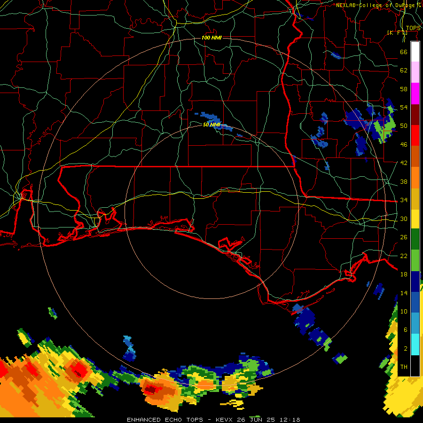Image resolution: width=423 pixels, height=423 pixels.
Task: Click legend value '14'
Action: pos(404,293)
